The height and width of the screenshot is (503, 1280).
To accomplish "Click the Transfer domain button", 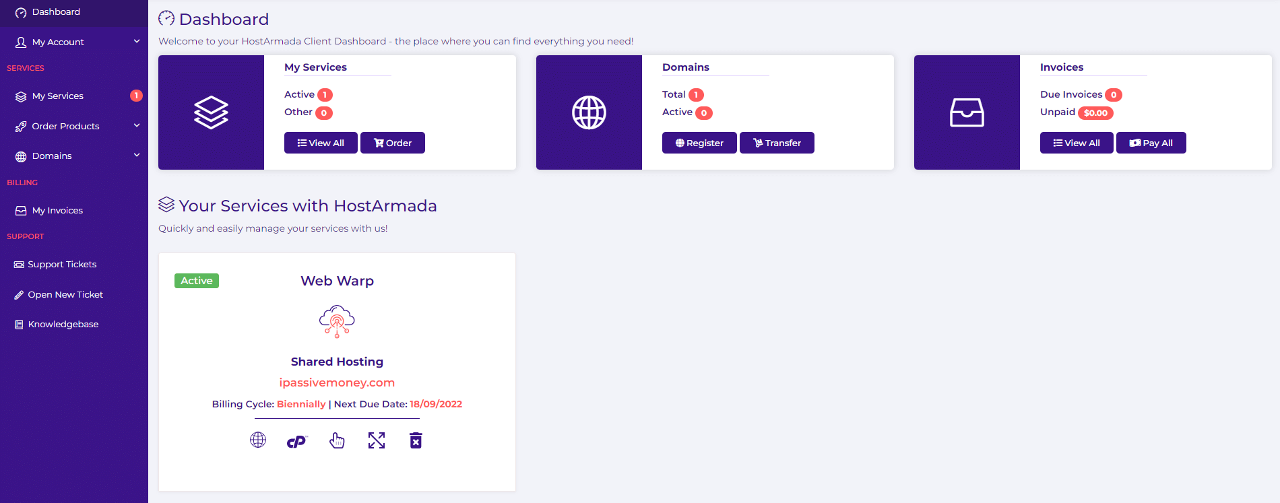I will click(x=777, y=143).
